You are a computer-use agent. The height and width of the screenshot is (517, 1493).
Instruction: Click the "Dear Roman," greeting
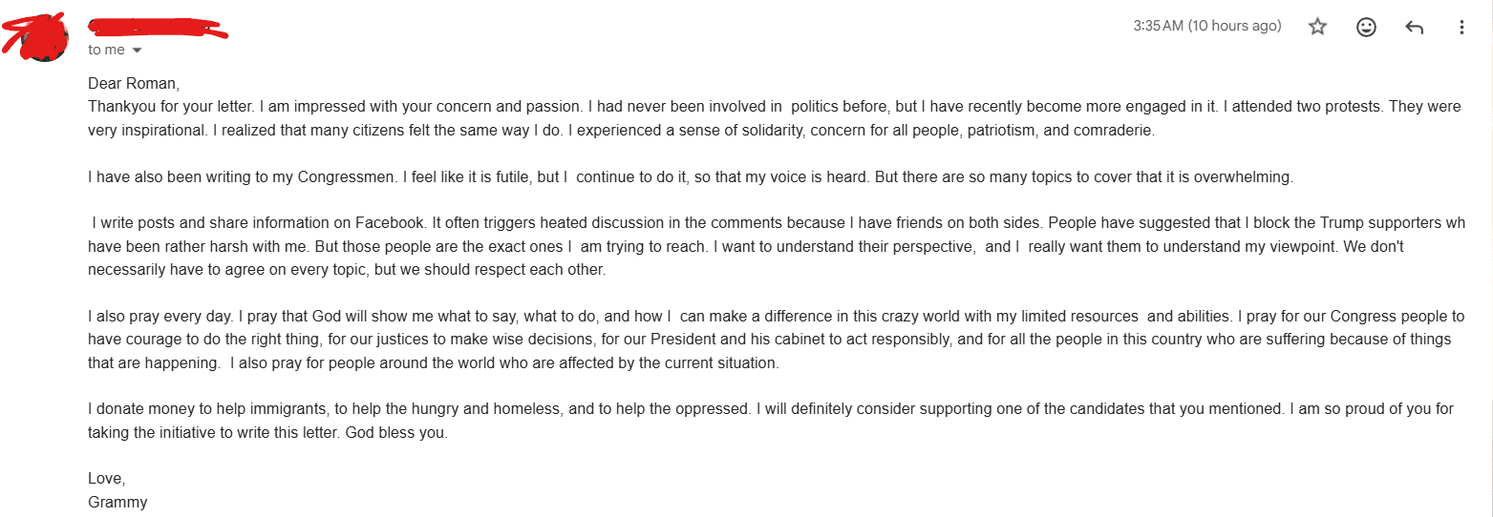134,83
